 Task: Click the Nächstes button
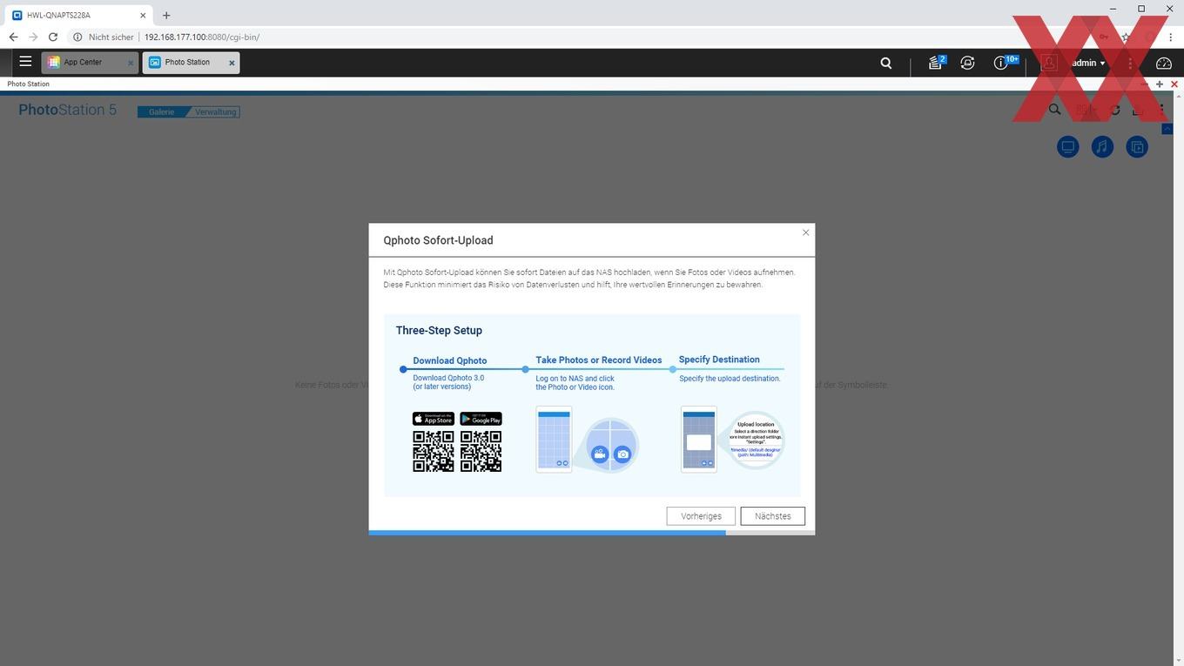772,516
